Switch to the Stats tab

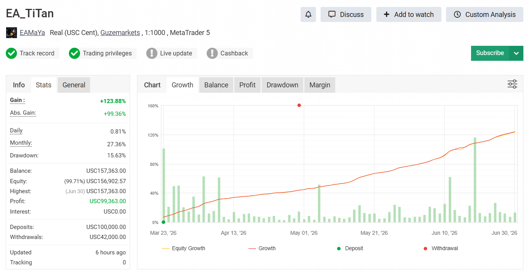pyautogui.click(x=43, y=85)
